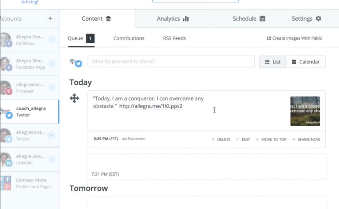Open Create Images With Pablo link

[294, 38]
